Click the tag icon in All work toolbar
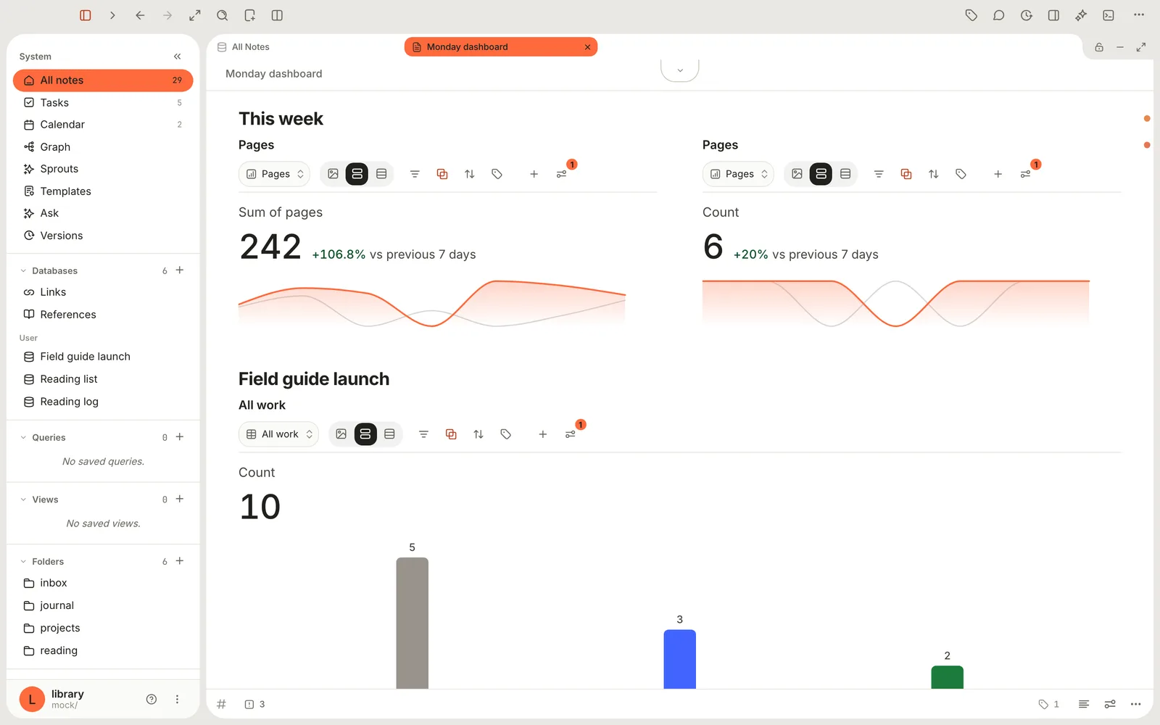The image size is (1160, 725). pyautogui.click(x=506, y=434)
